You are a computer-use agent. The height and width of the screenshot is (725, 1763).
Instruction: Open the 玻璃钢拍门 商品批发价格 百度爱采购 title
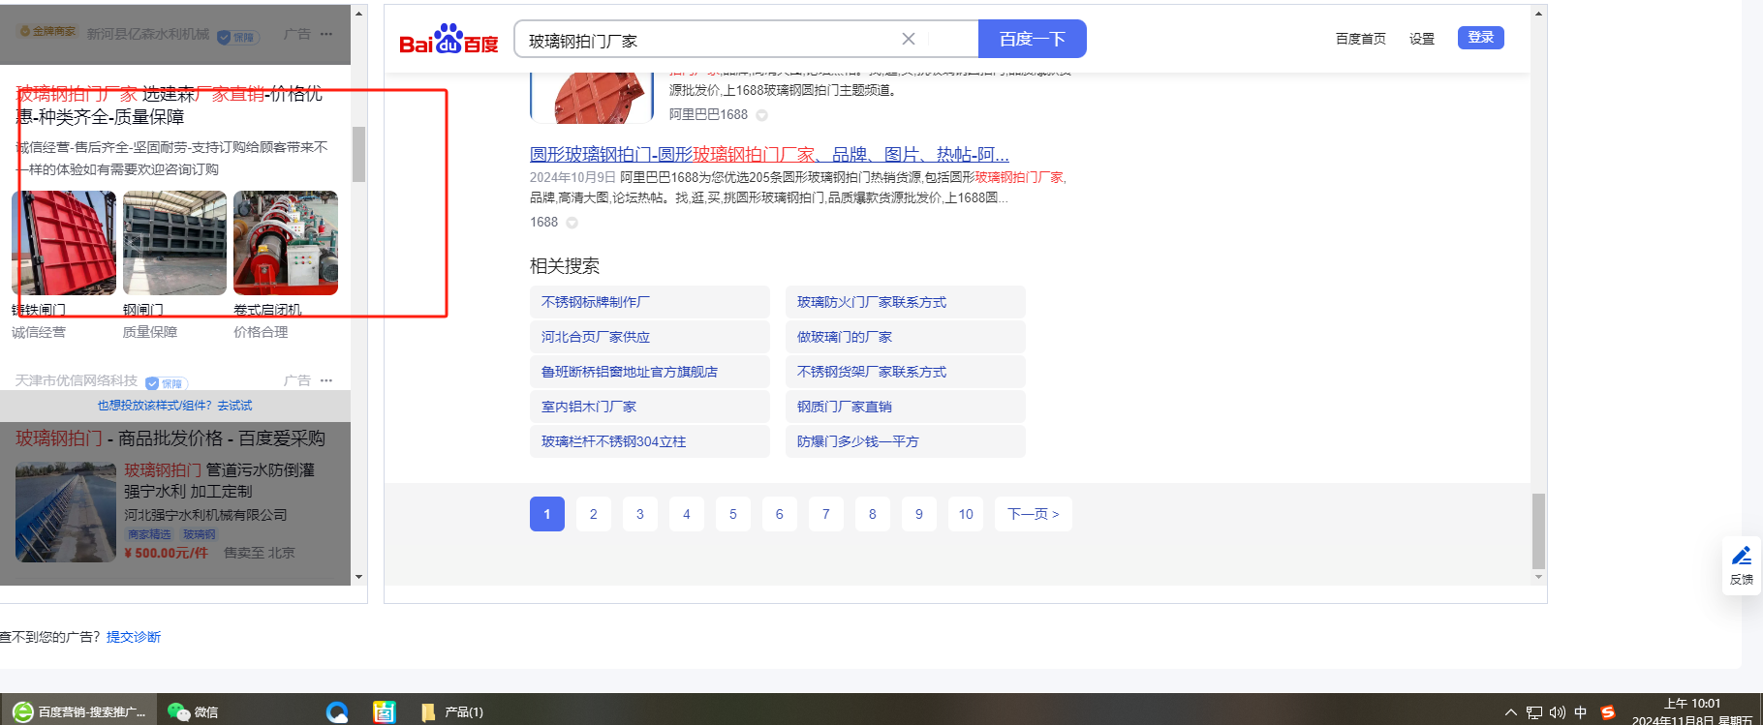pyautogui.click(x=170, y=438)
